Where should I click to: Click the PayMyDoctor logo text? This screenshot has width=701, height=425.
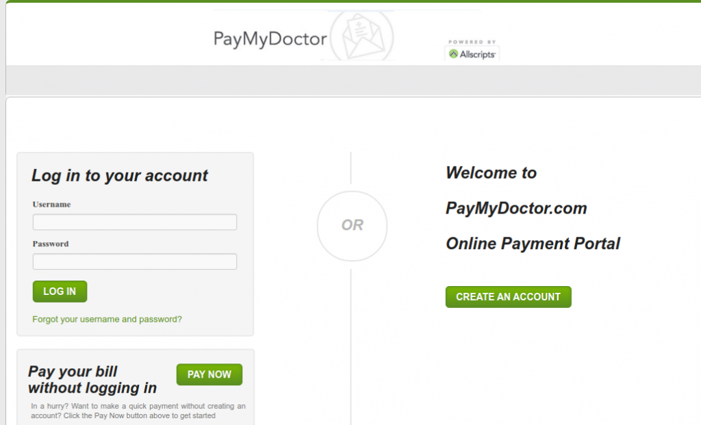tap(270, 39)
